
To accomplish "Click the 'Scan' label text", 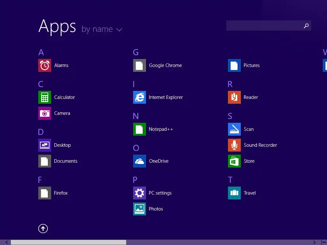I will (249, 129).
